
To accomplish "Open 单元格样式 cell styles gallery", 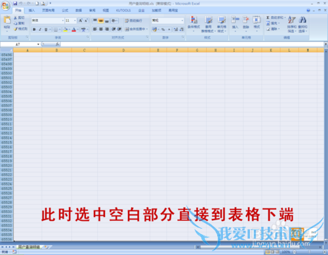I will pos(222,24).
